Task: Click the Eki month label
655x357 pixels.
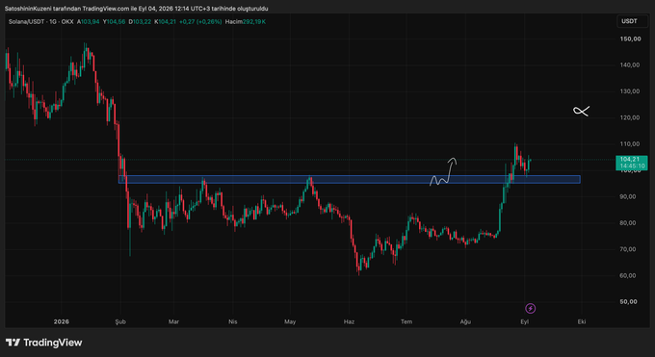Action: pos(582,322)
